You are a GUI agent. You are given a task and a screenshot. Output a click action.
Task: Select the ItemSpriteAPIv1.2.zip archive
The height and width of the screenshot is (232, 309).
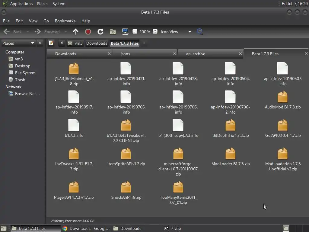pos(126,157)
